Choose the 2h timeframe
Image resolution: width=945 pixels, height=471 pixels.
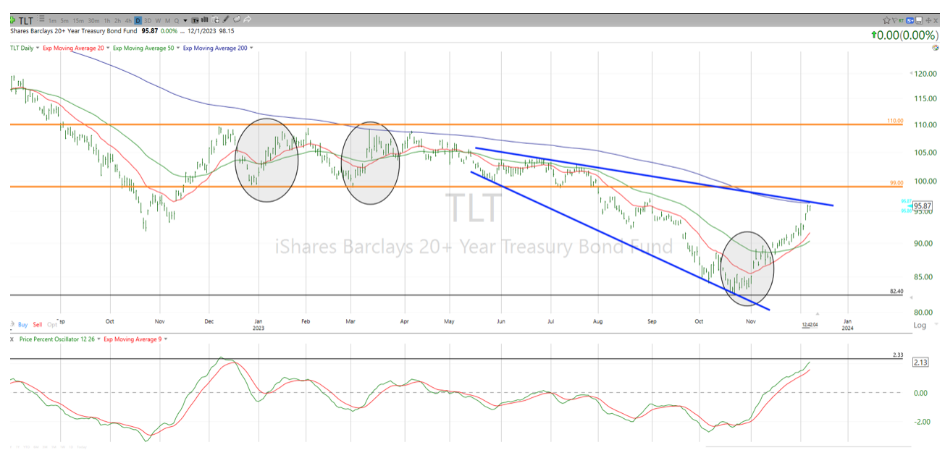118,21
